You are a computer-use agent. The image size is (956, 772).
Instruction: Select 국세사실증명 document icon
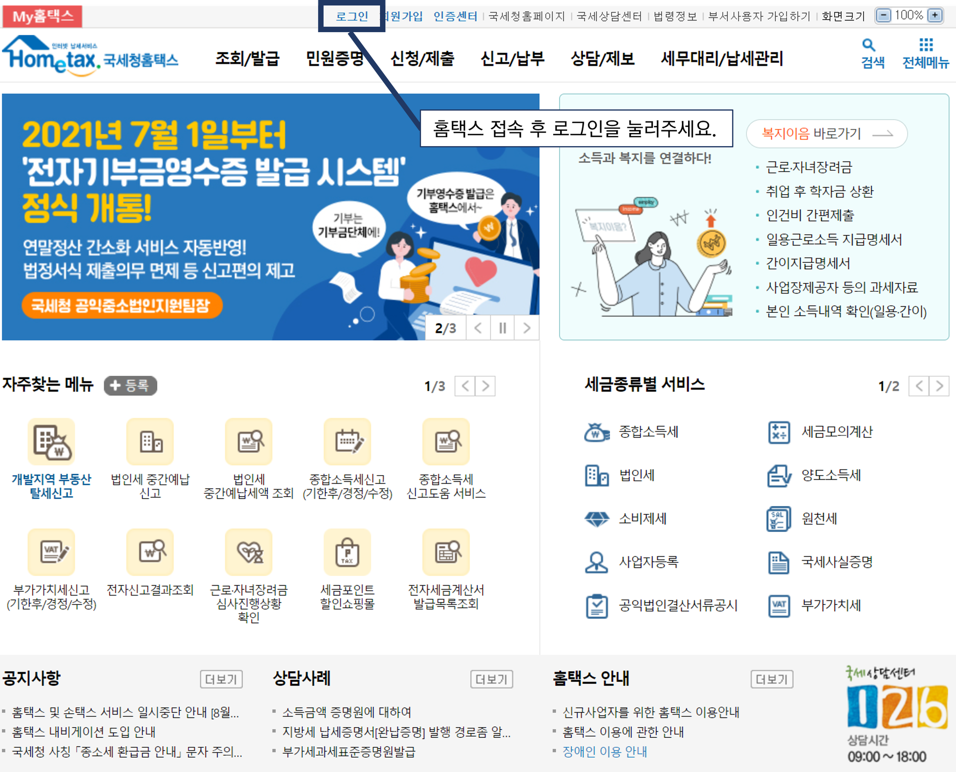pos(779,562)
